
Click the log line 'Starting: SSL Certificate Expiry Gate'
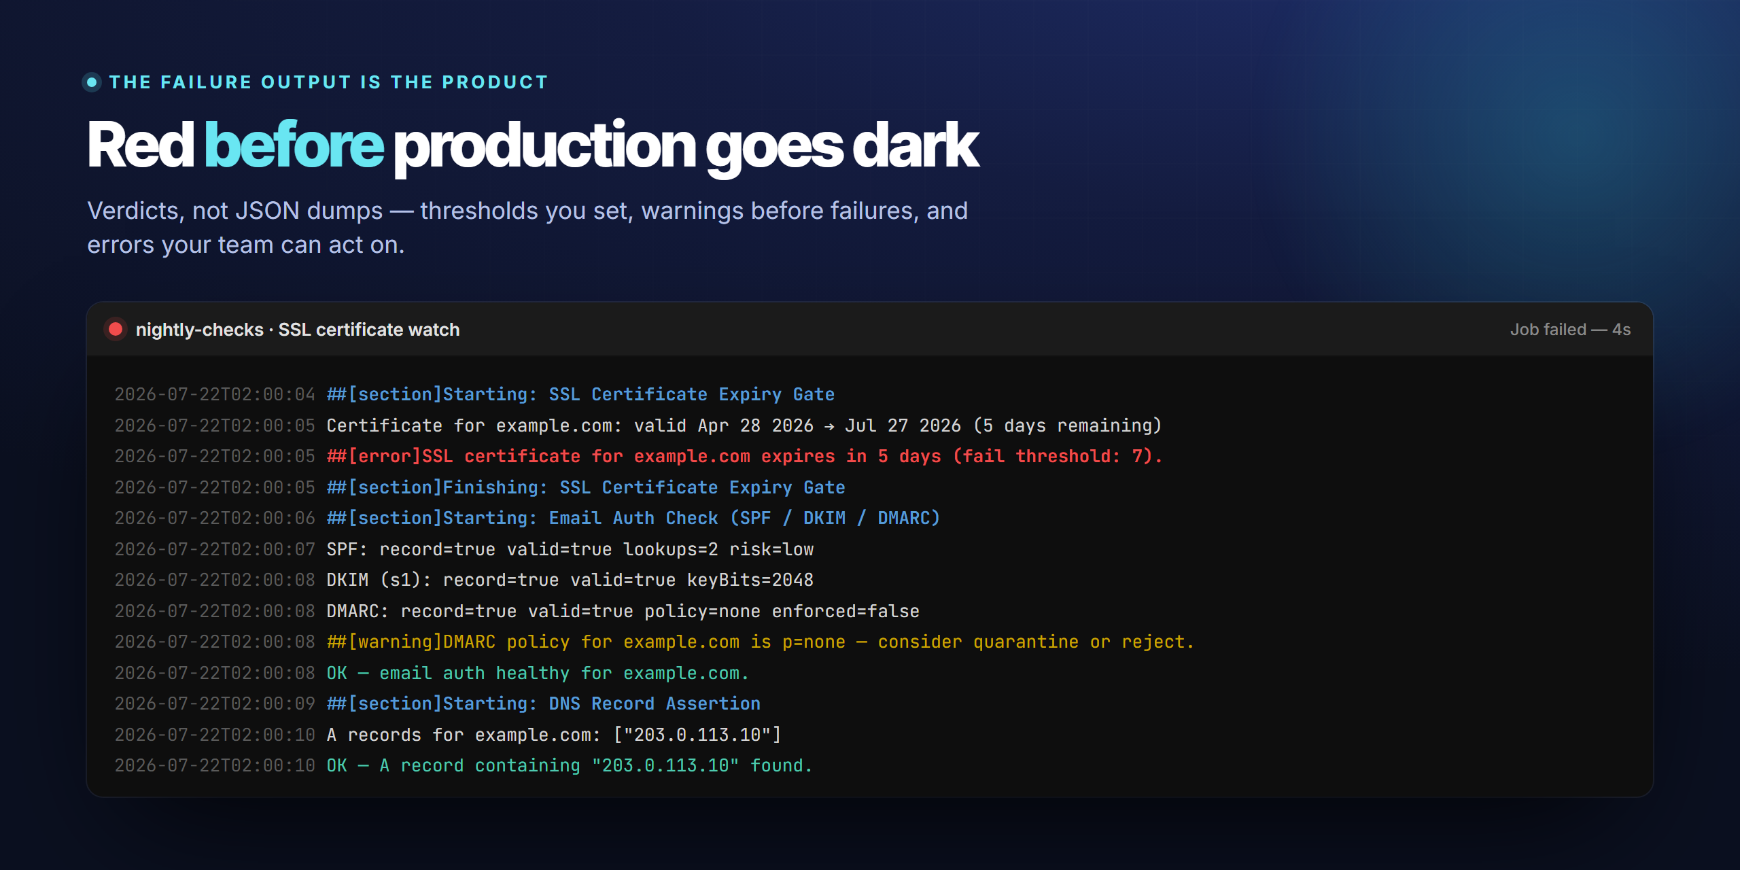coord(580,394)
